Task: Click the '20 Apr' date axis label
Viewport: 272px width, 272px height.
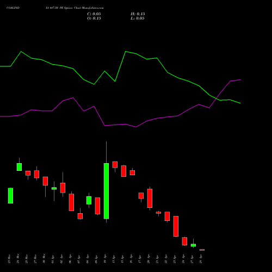Action: 149,259
